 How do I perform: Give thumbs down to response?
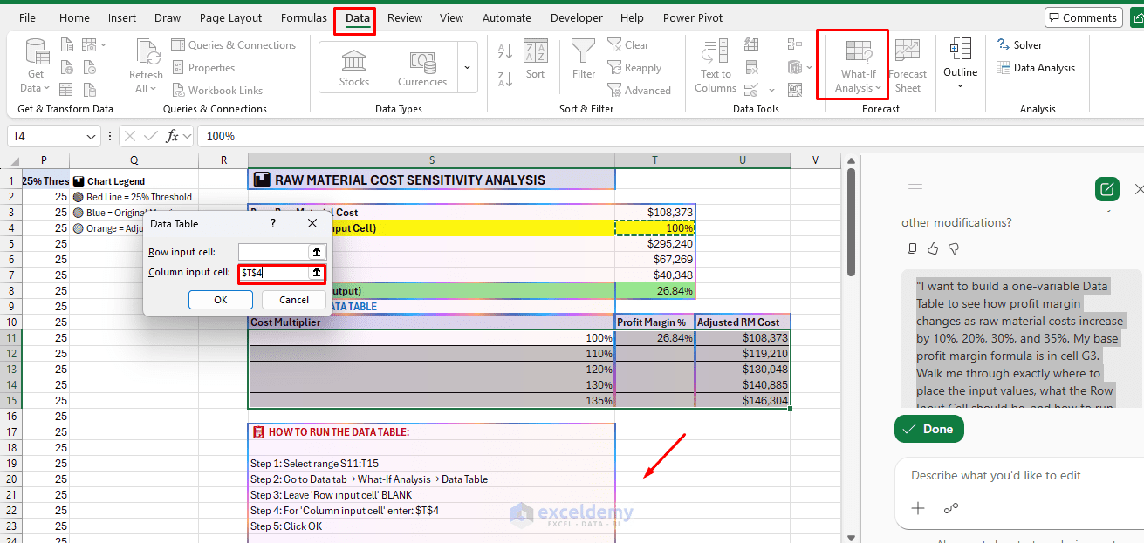click(x=954, y=248)
